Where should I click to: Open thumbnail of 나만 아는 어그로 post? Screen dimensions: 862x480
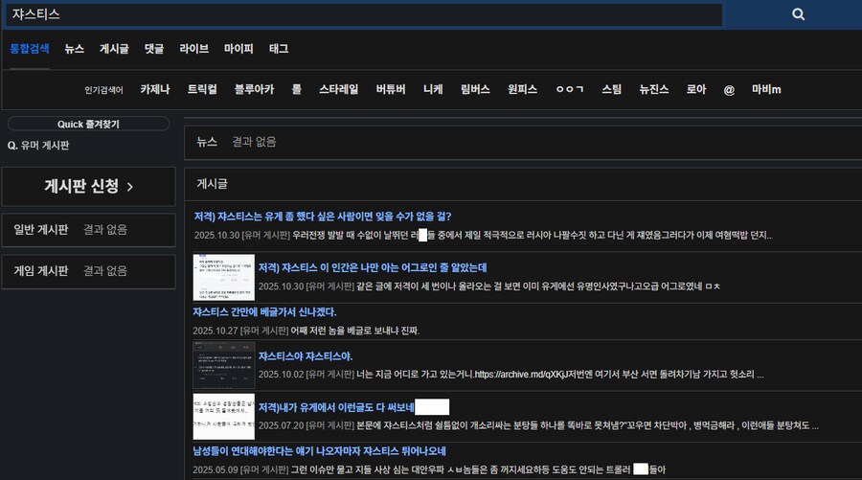(224, 277)
